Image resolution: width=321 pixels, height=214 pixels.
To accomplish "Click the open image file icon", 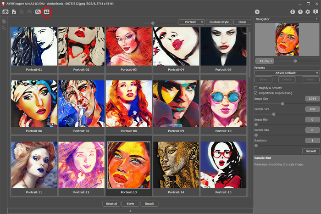I will click(x=14, y=11).
